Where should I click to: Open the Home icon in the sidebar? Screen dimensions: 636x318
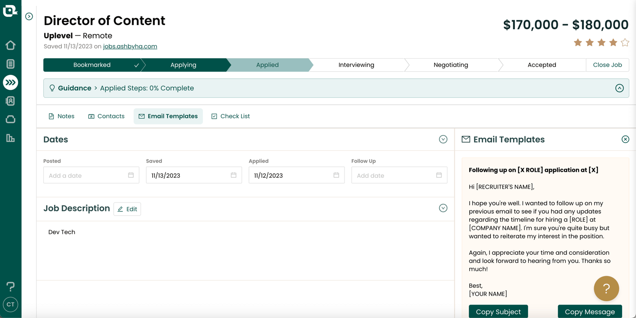click(10, 45)
